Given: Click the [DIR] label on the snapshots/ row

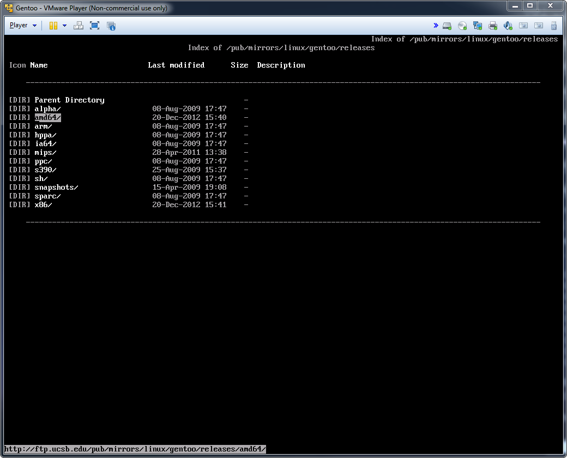Looking at the screenshot, I should (x=20, y=188).
